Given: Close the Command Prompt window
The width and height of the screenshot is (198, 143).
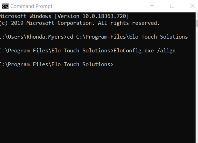Looking at the screenshot, I should 192,6.
